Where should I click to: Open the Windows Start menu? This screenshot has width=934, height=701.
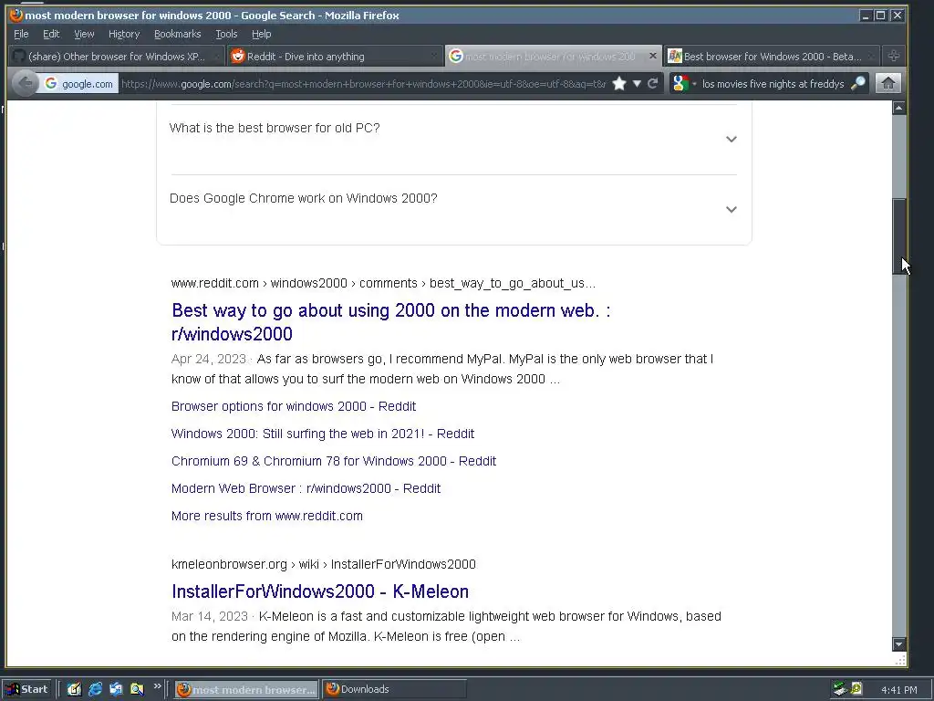[27, 689]
